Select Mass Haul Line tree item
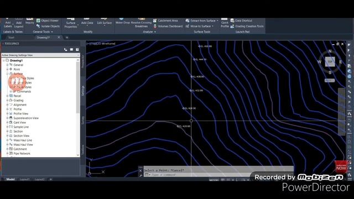The width and height of the screenshot is (354, 199). 23,140
